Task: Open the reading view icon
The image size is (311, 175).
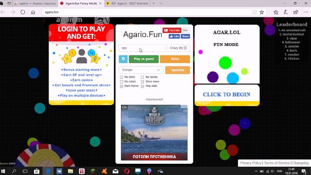Action: (x=254, y=12)
